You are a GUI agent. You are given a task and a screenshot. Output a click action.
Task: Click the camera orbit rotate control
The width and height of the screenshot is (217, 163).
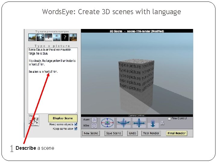(x=107, y=123)
